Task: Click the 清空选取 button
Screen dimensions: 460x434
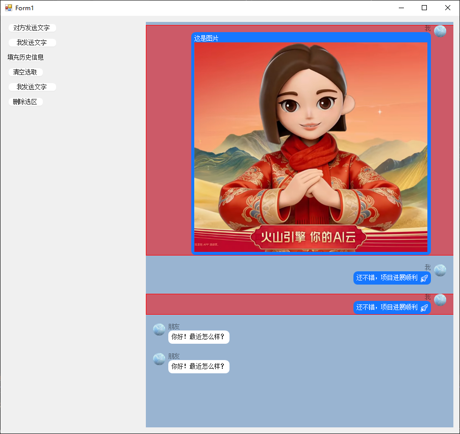Action: pyautogui.click(x=25, y=72)
